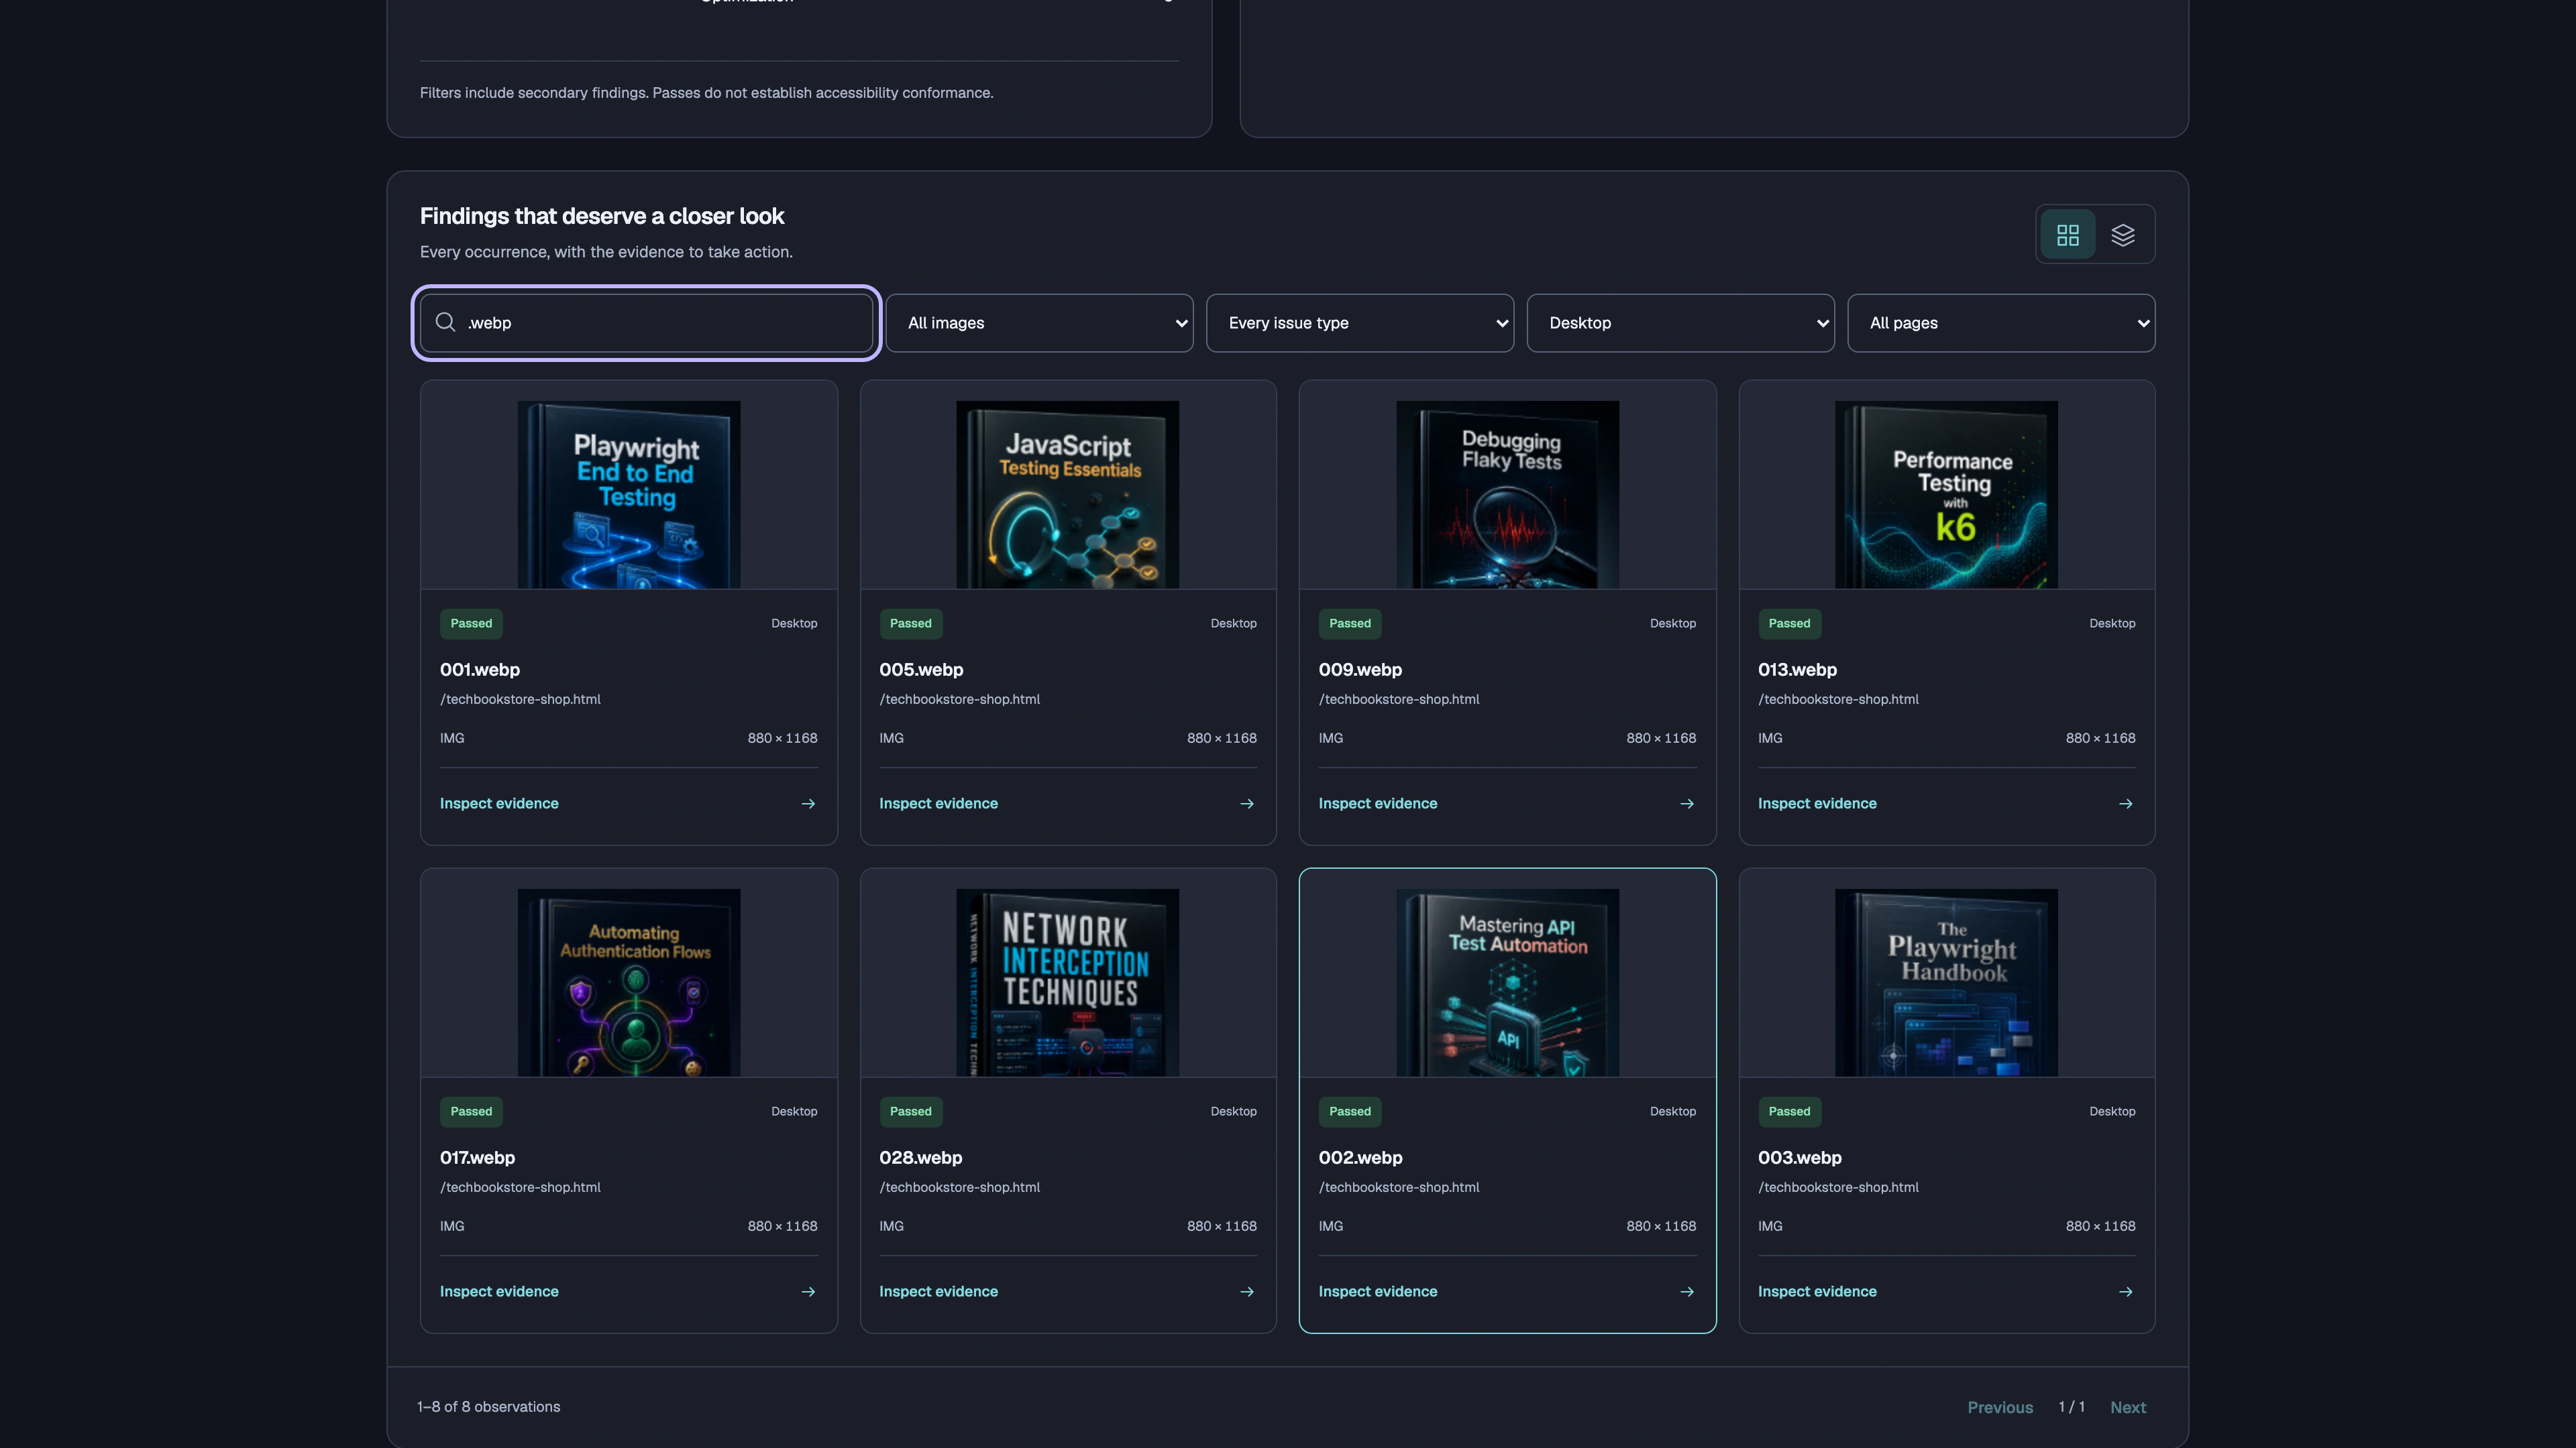Open the Every issue type dropdown
This screenshot has height=1448, width=2576.
[x=1360, y=322]
